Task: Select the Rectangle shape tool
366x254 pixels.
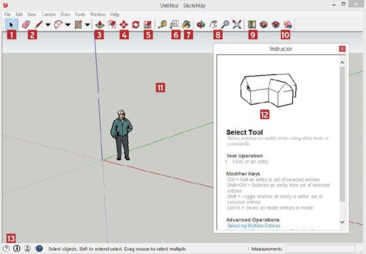Action: click(78, 24)
